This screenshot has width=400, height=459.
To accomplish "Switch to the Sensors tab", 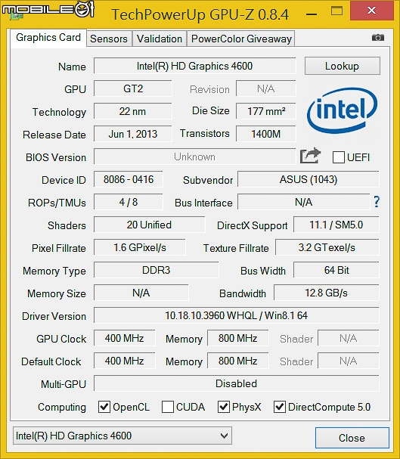I will coord(109,39).
